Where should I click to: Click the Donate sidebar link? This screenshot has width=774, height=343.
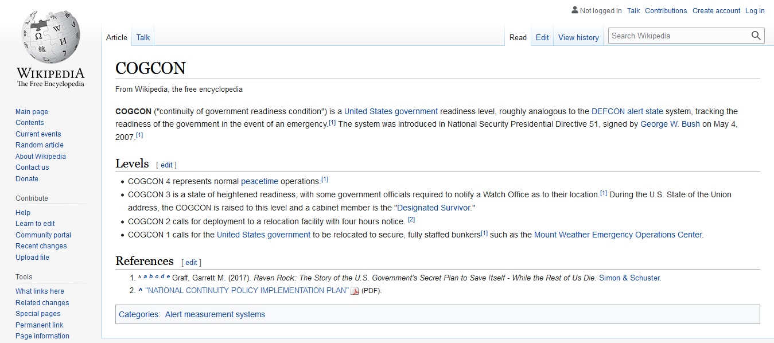pos(27,179)
